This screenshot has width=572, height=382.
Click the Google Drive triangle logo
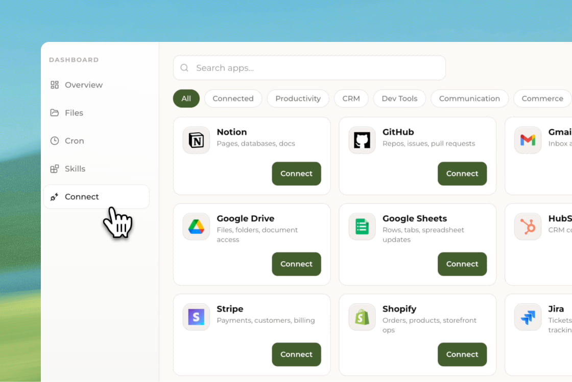(x=196, y=227)
